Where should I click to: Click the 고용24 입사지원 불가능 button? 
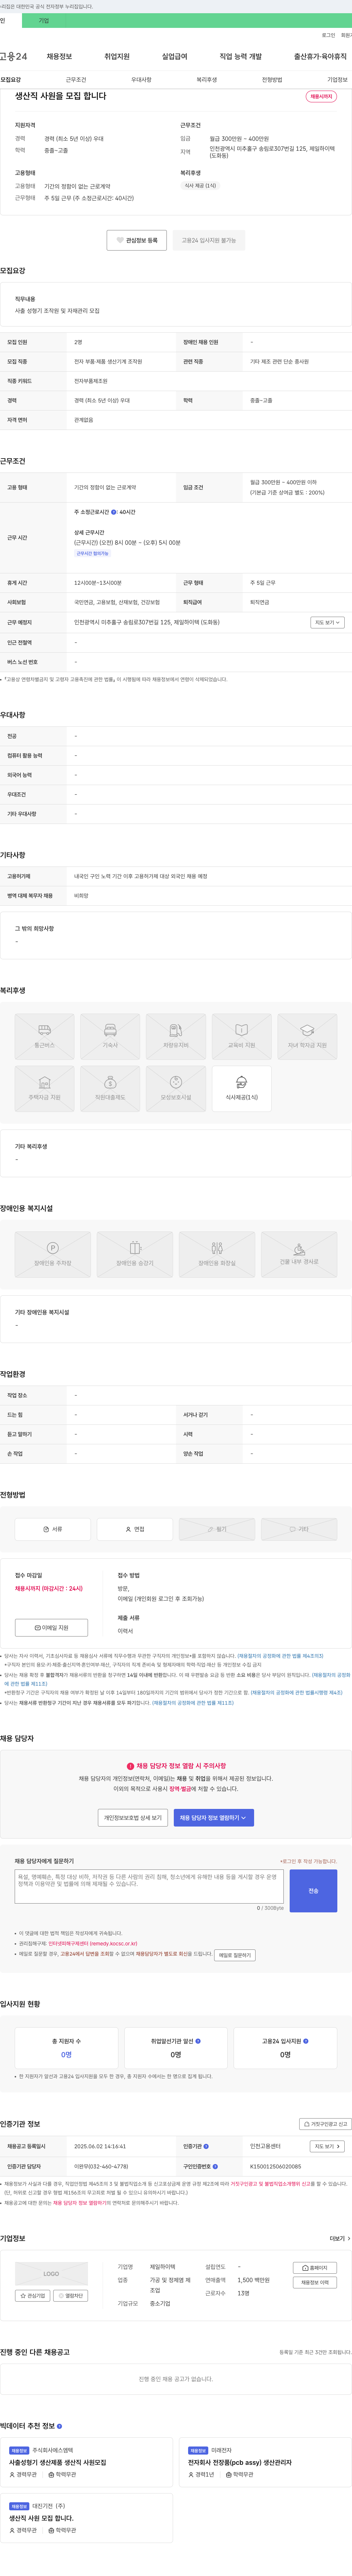(x=209, y=240)
